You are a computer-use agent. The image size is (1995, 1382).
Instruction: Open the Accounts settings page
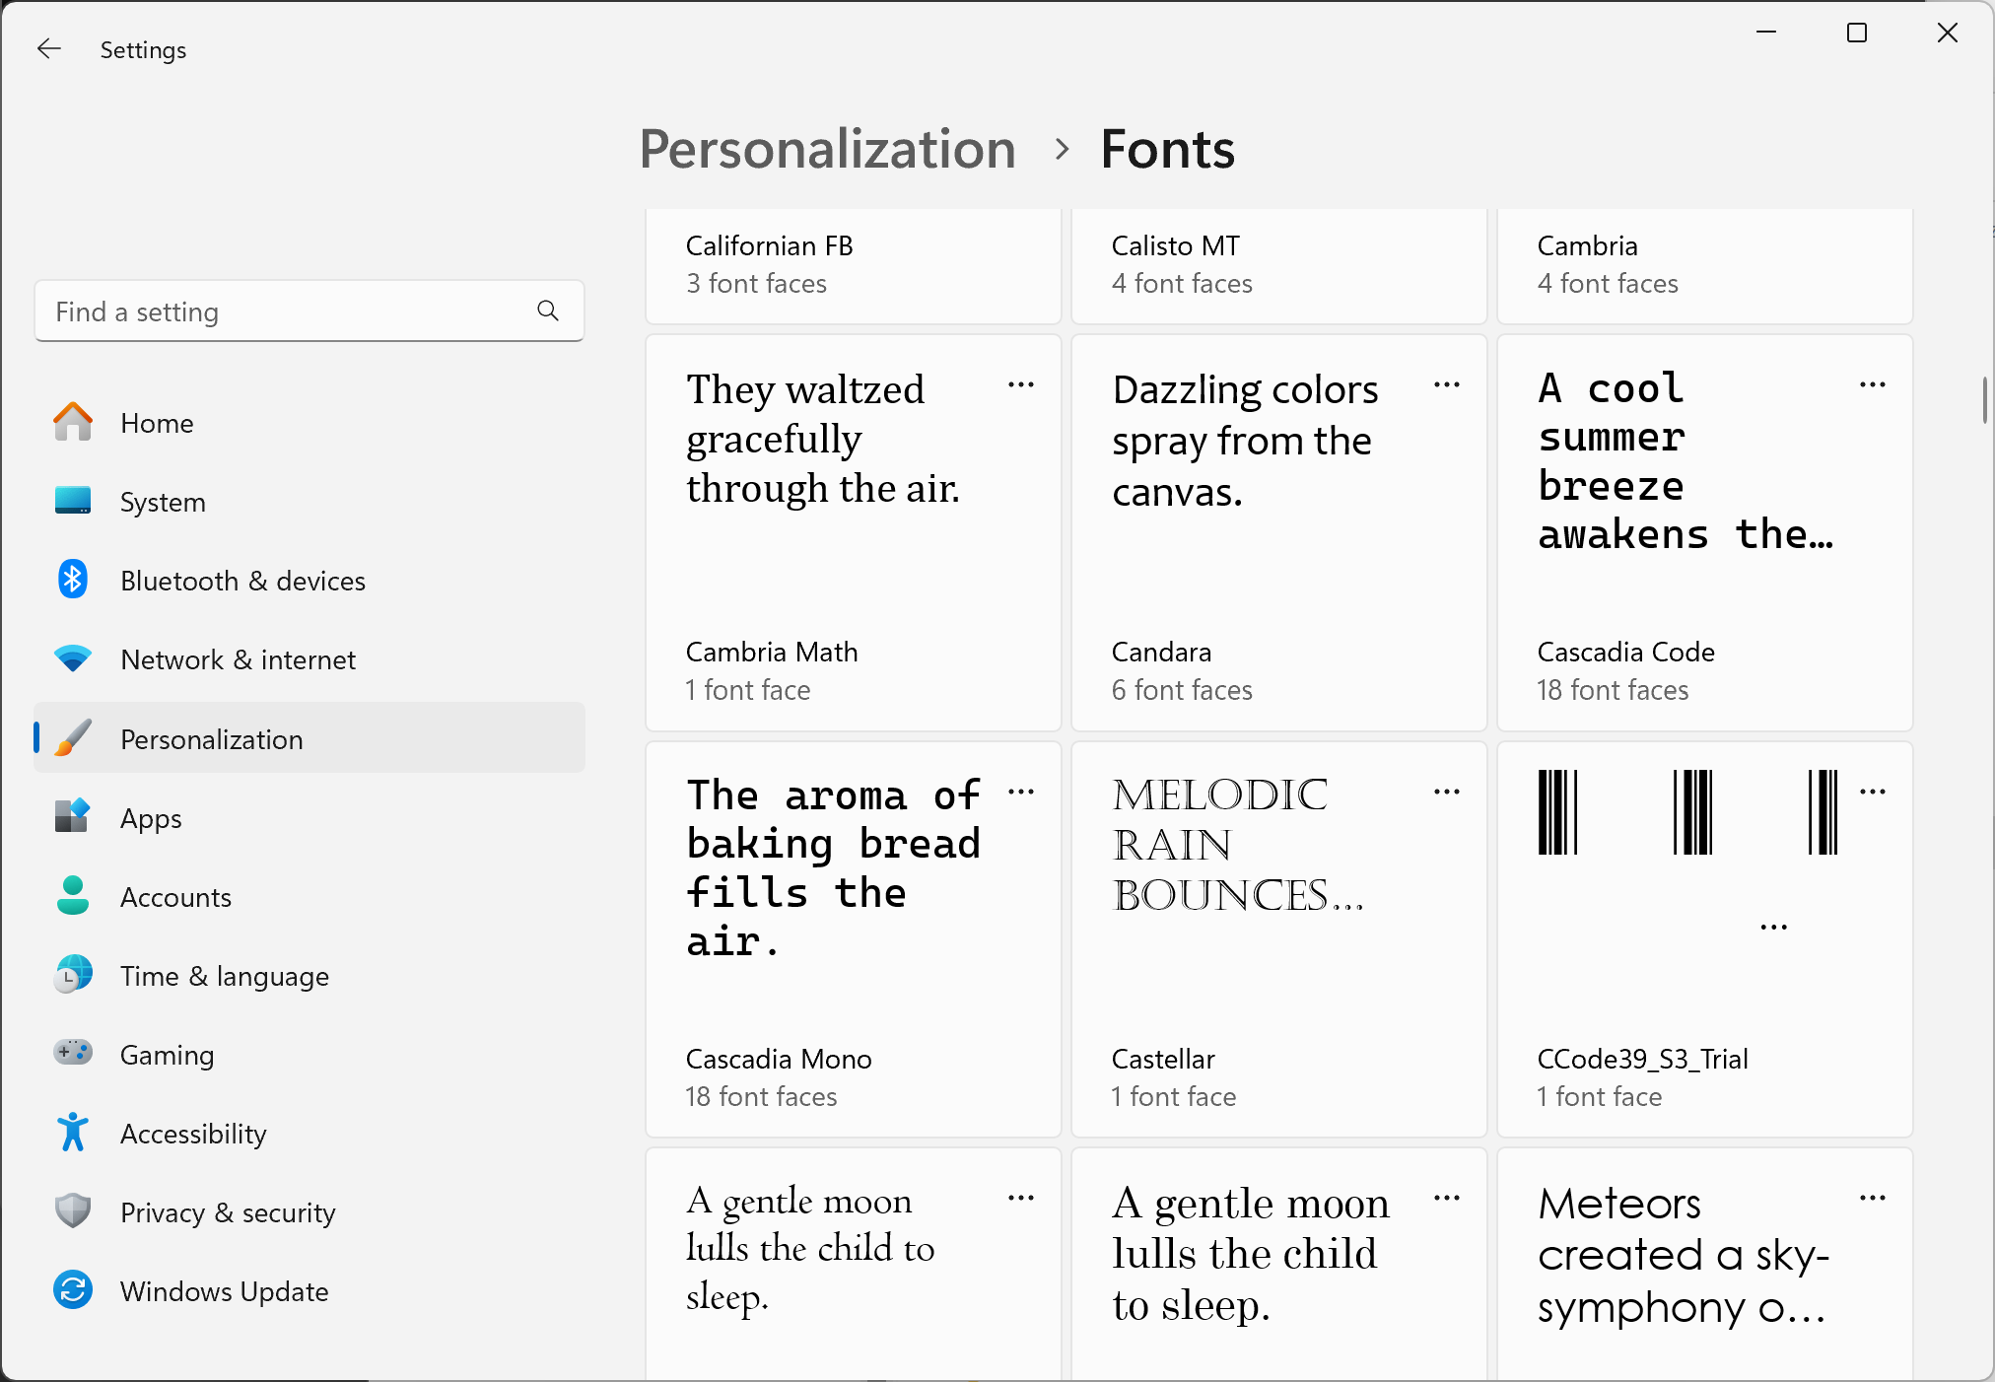310,897
